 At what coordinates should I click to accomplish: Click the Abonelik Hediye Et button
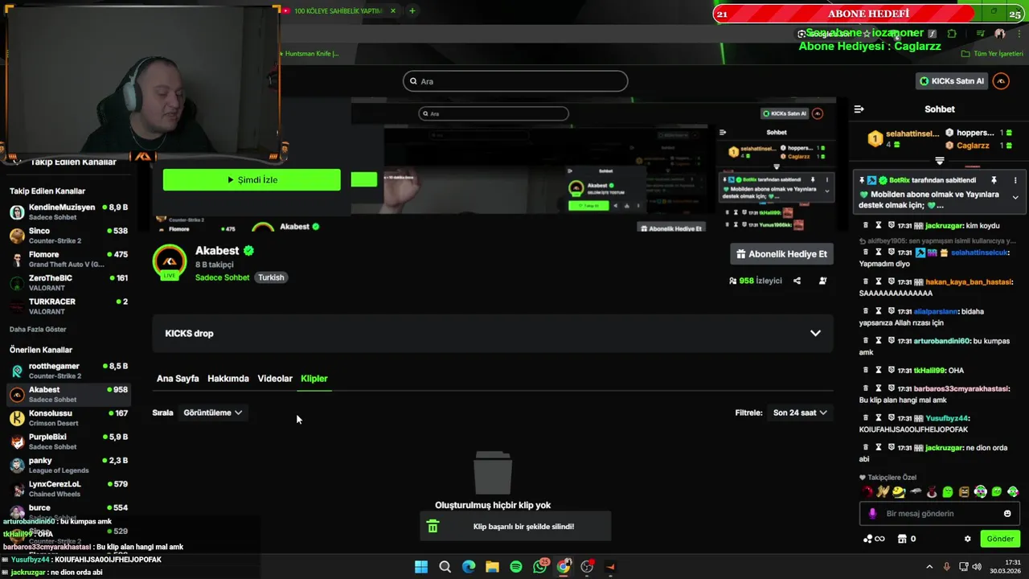pyautogui.click(x=781, y=254)
